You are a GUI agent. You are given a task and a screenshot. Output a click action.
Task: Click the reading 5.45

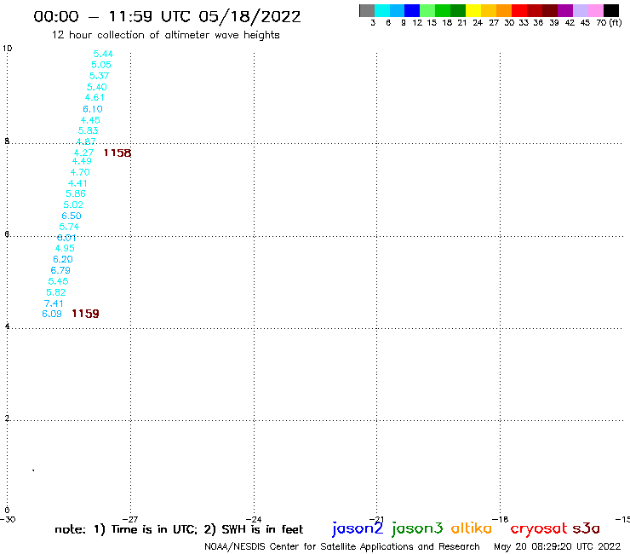(58, 281)
